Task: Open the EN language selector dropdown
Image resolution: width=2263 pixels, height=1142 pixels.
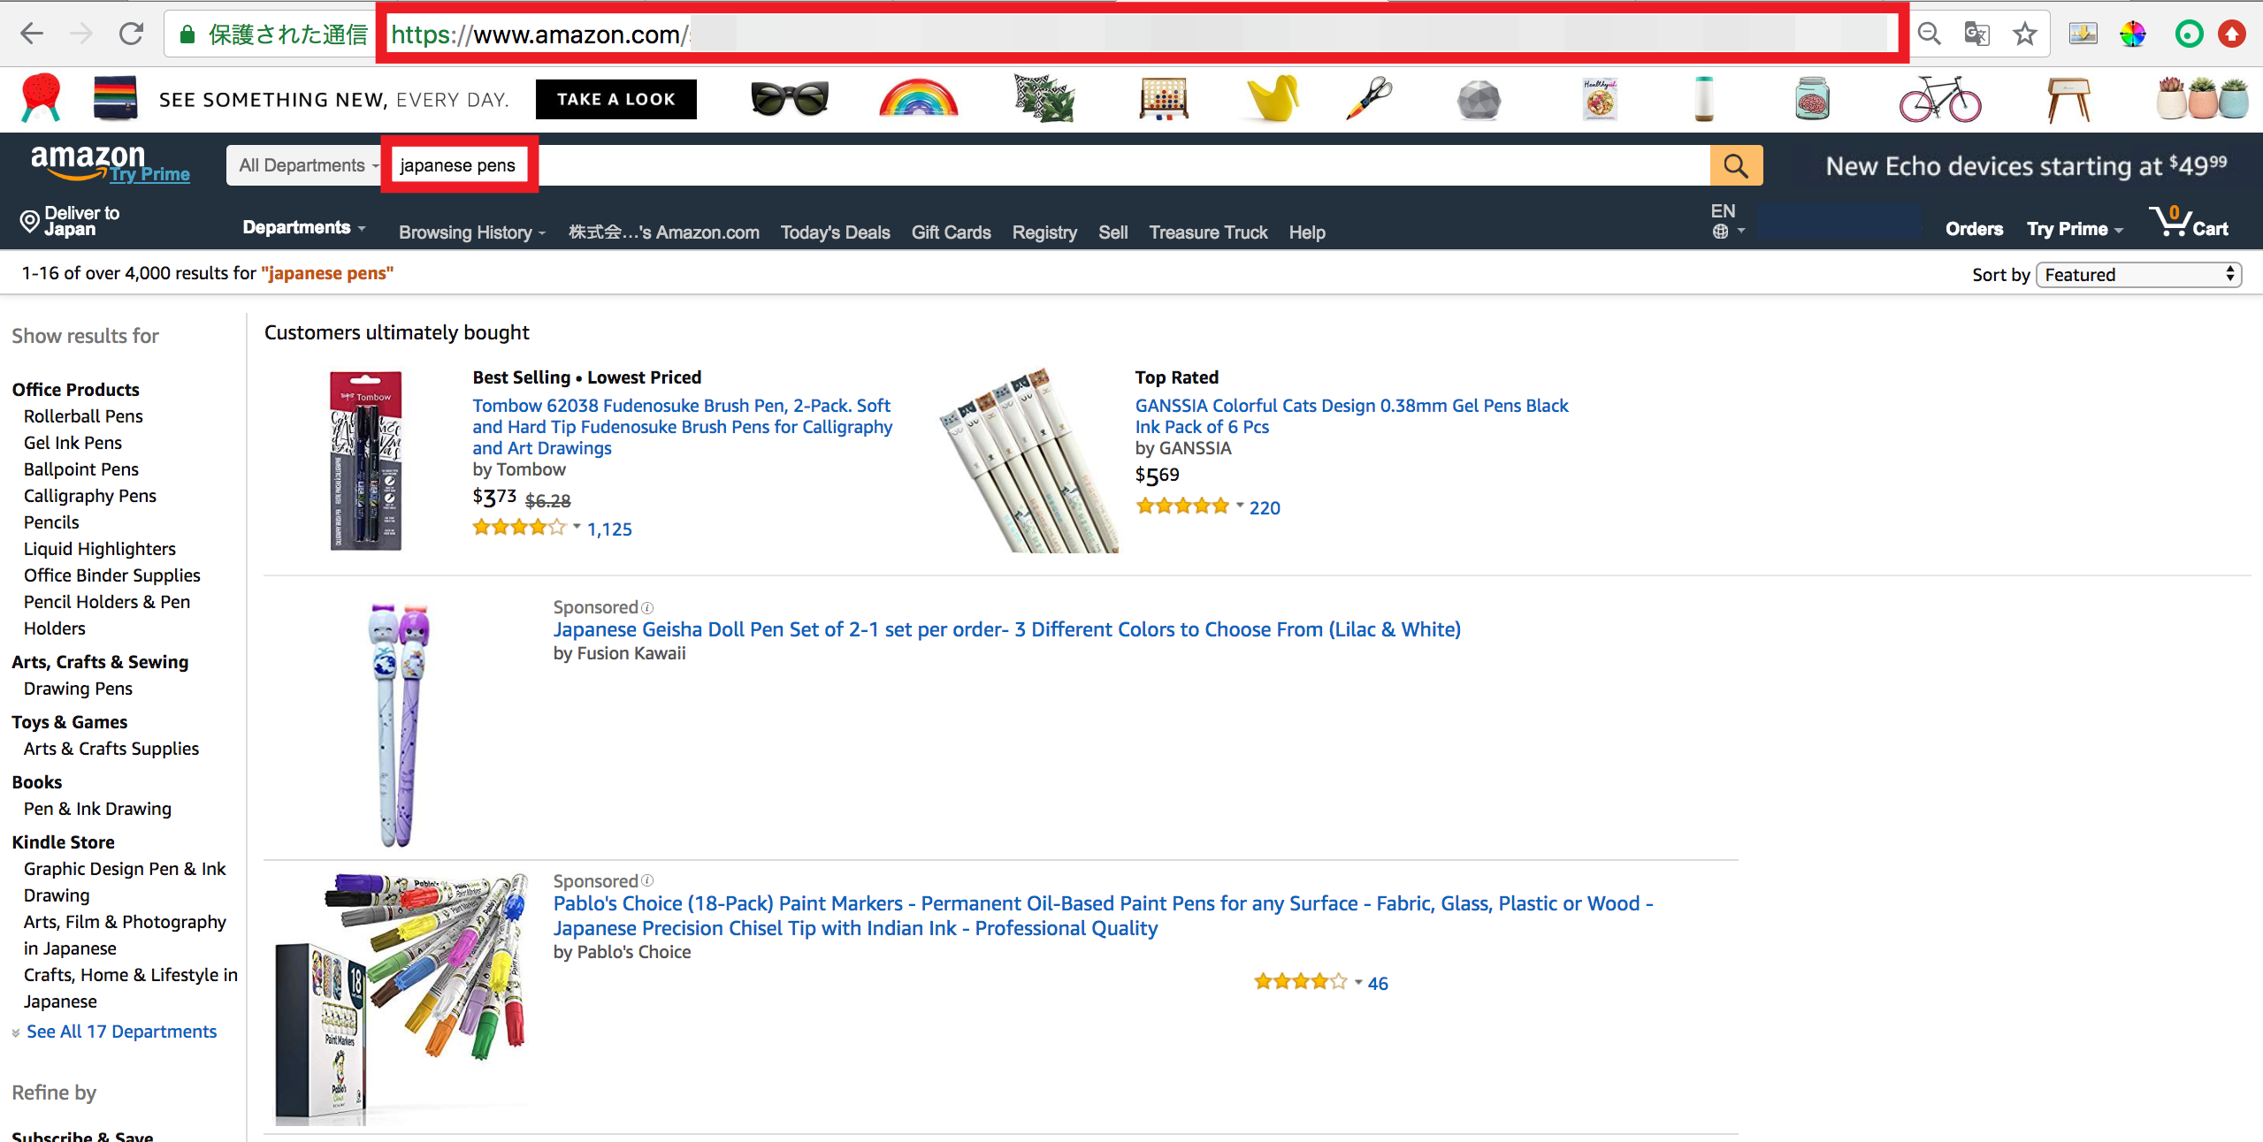Action: (1728, 221)
